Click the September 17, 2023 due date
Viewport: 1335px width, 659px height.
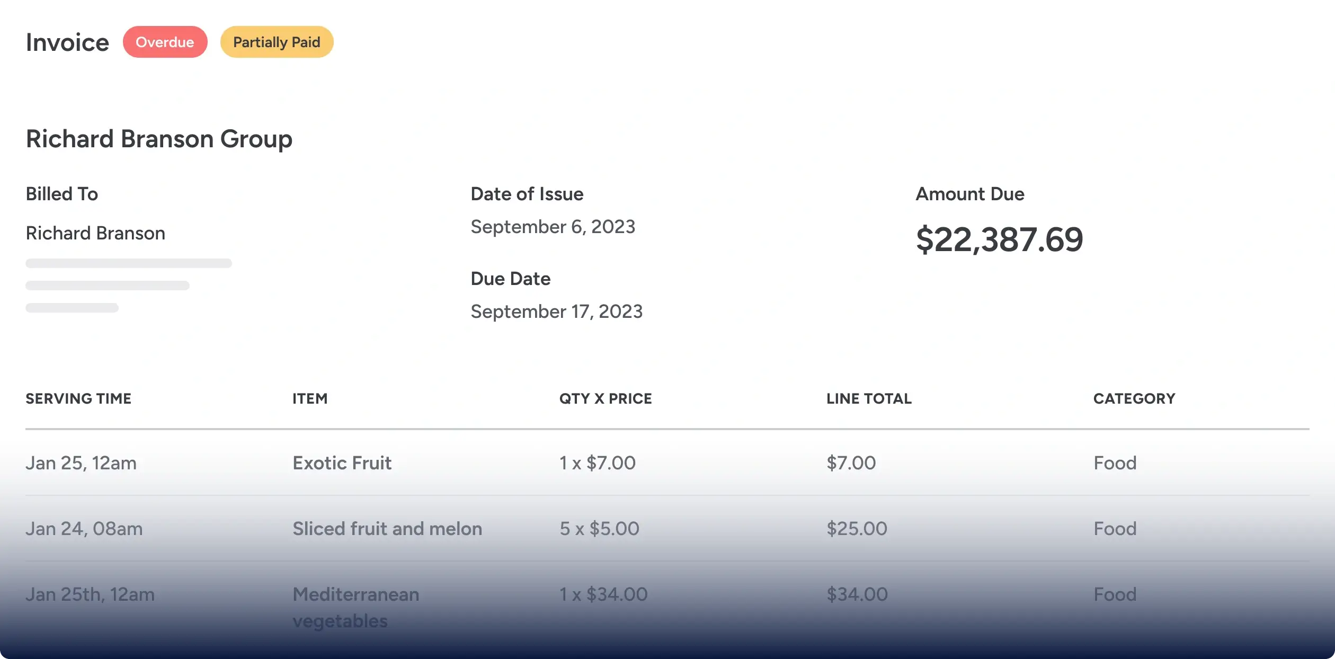pyautogui.click(x=556, y=311)
